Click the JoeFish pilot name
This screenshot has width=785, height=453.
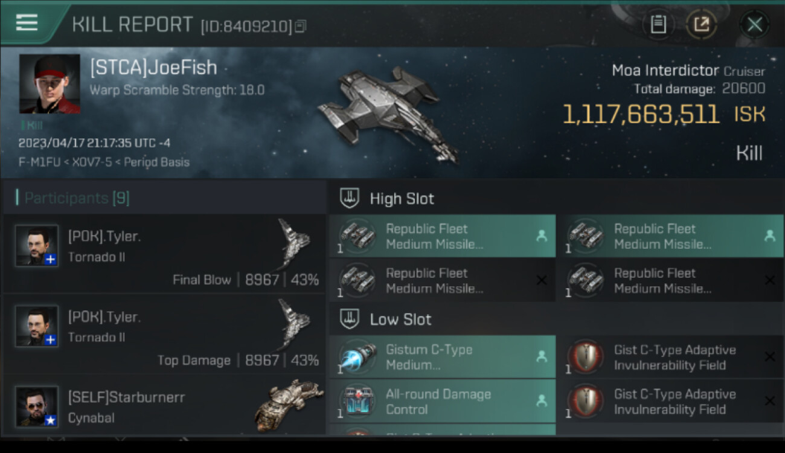point(153,68)
